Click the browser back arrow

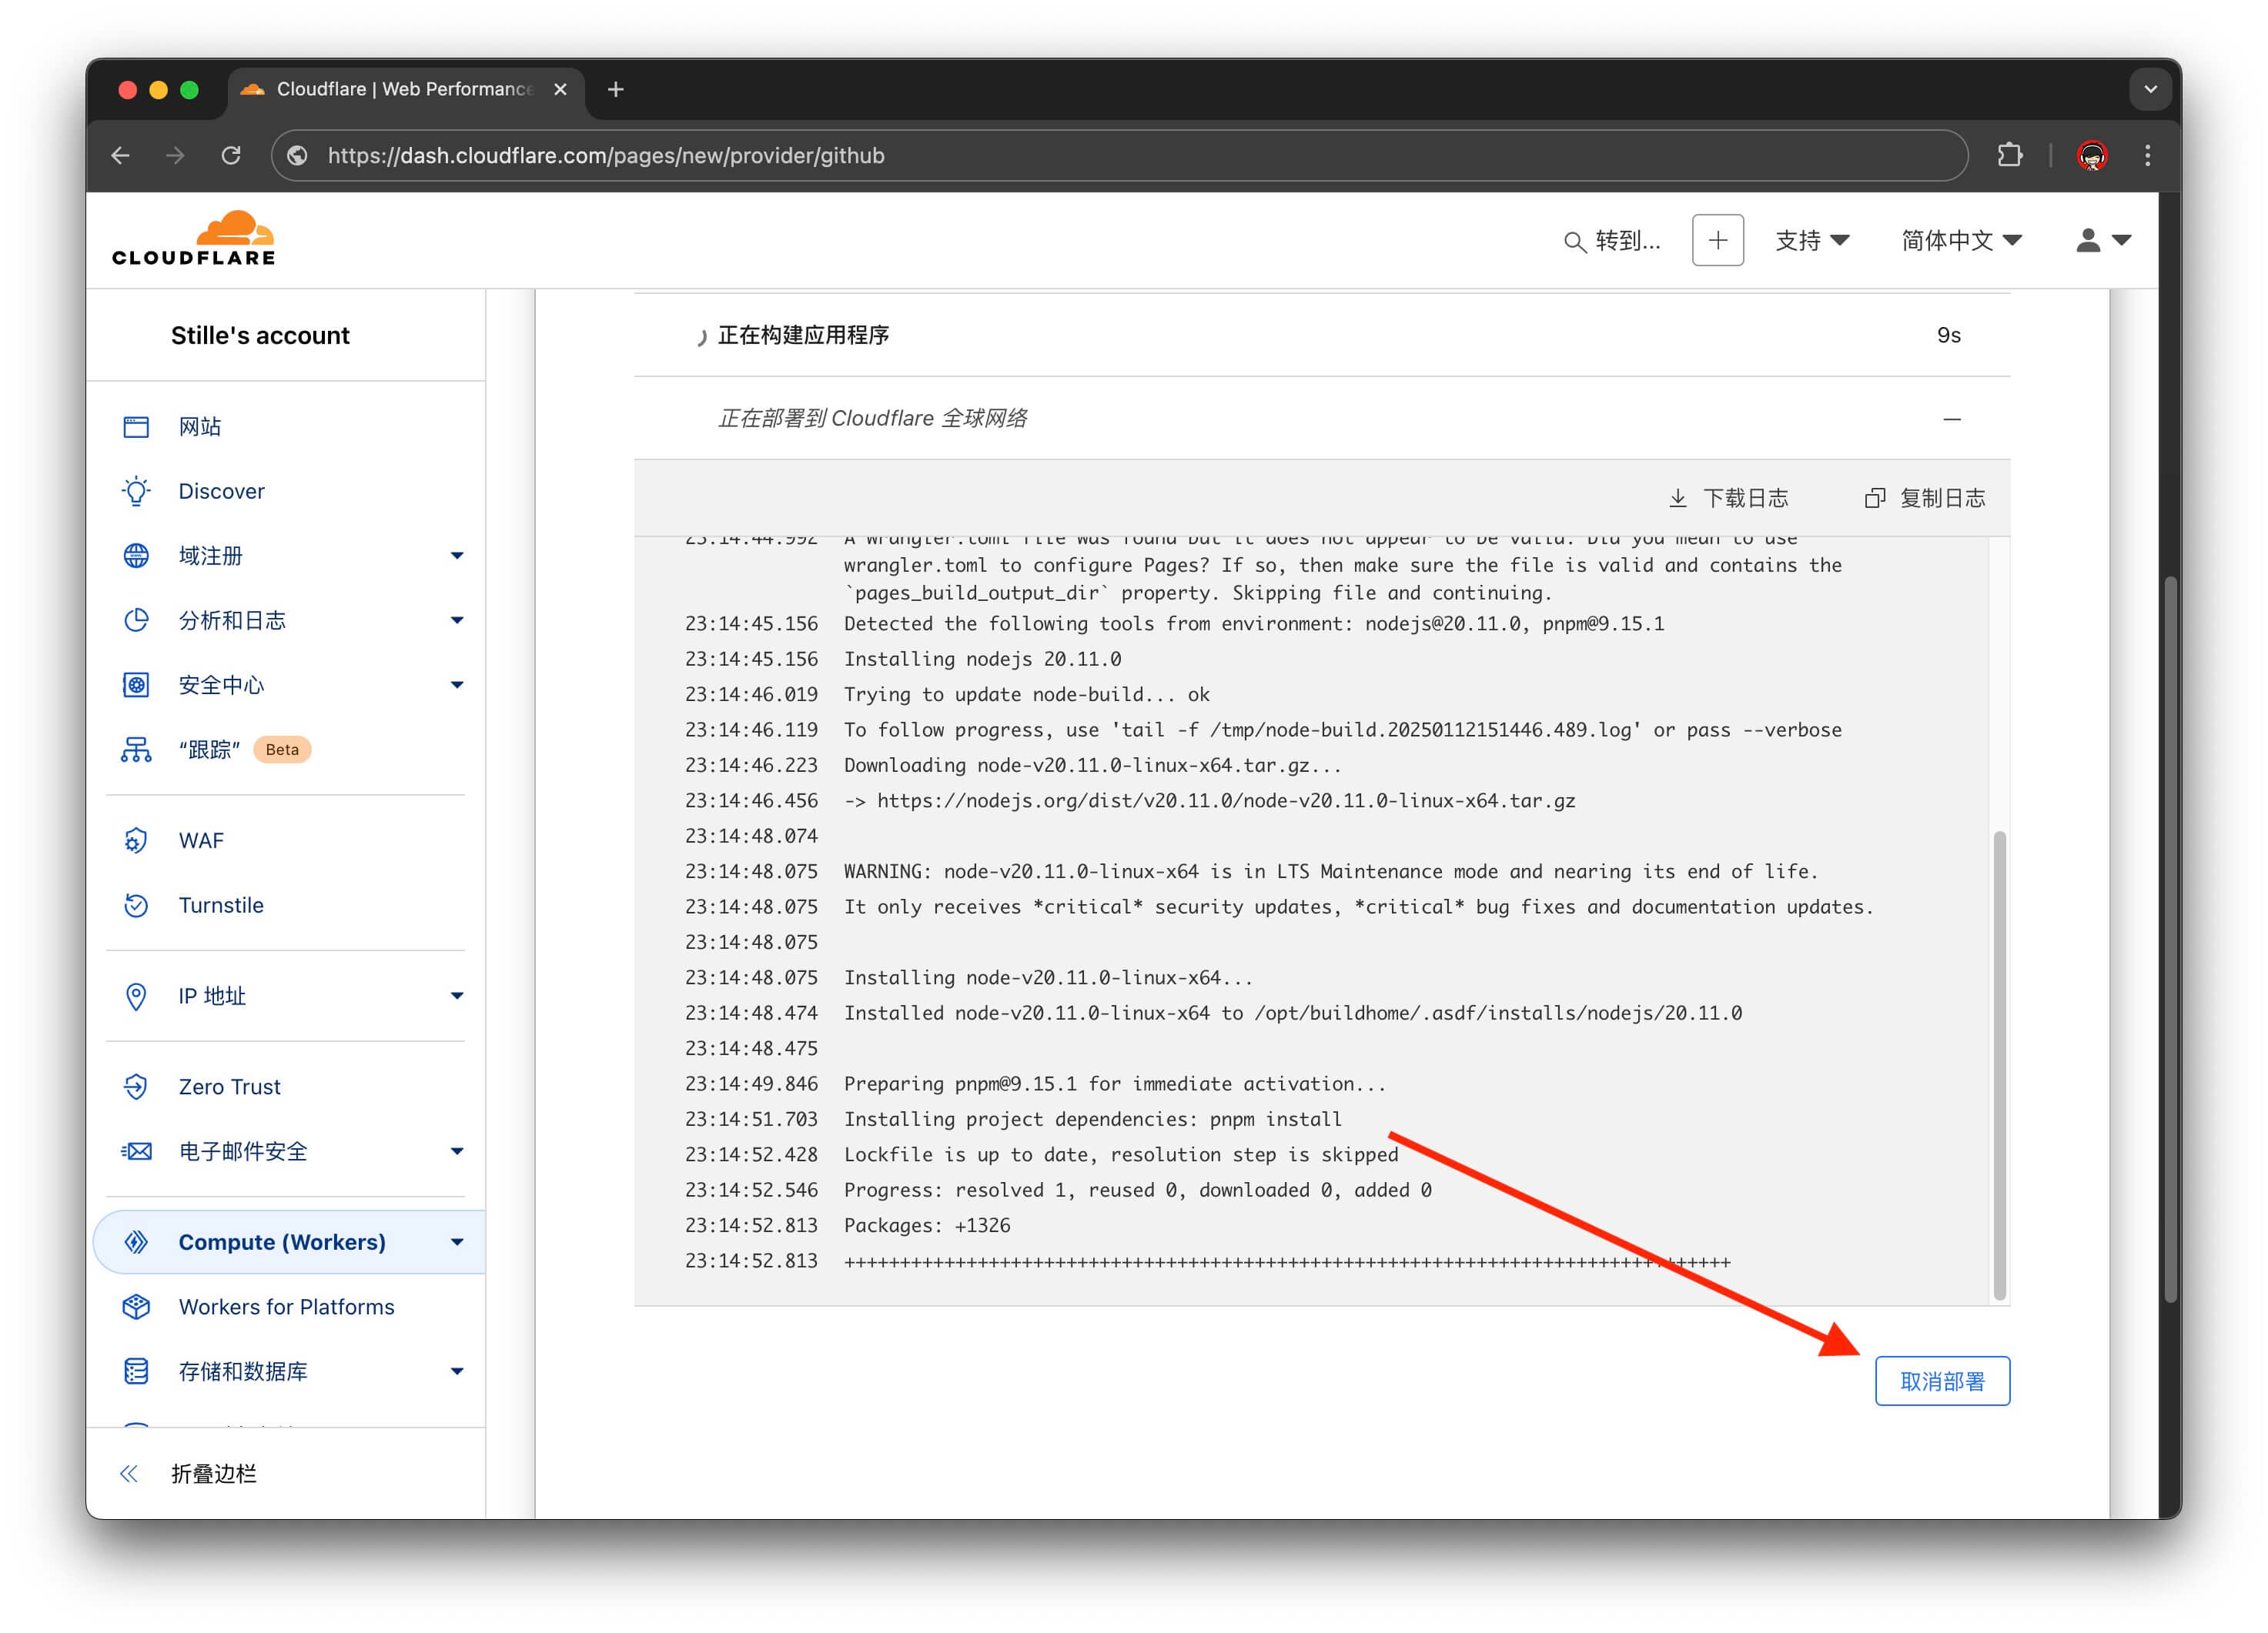(x=121, y=155)
